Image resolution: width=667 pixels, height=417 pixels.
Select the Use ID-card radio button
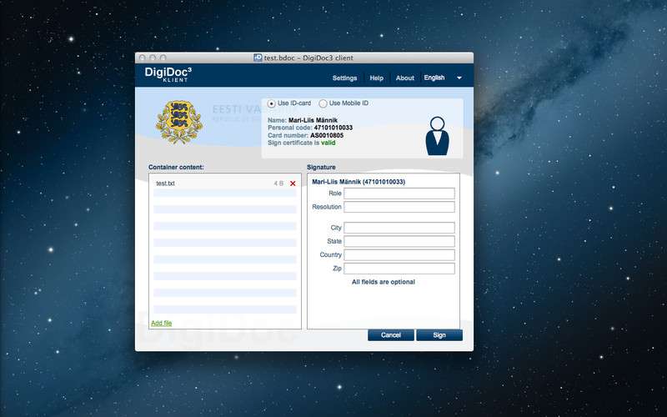pos(272,103)
